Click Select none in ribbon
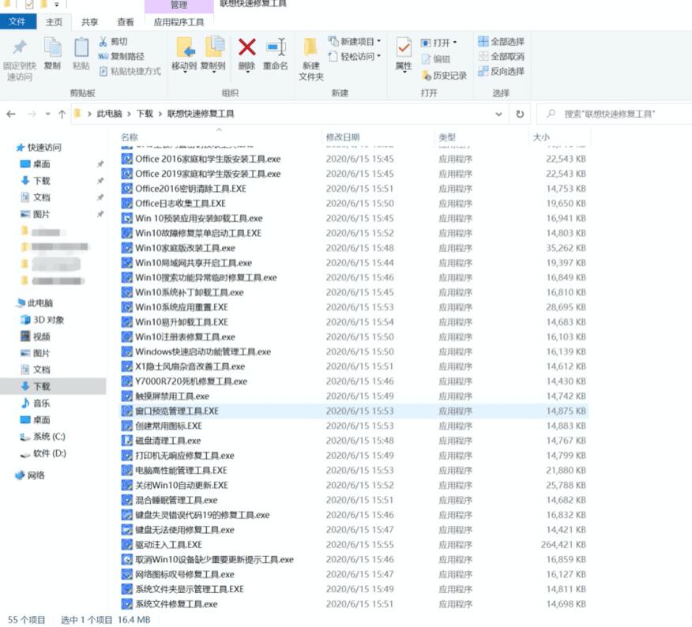The width and height of the screenshot is (692, 627). [502, 56]
